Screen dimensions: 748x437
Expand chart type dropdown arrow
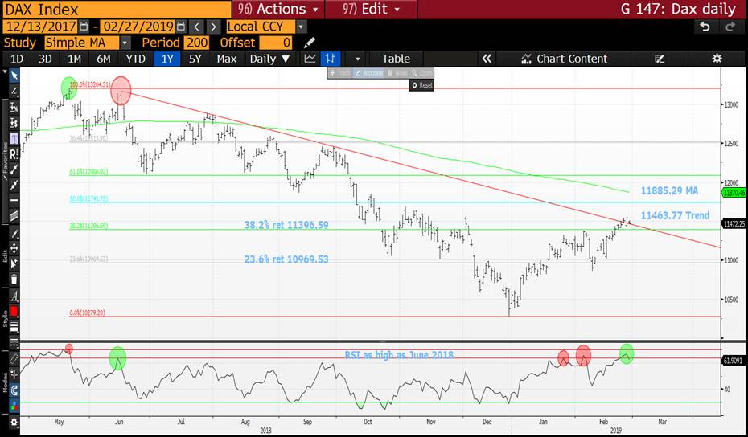pyautogui.click(x=357, y=59)
